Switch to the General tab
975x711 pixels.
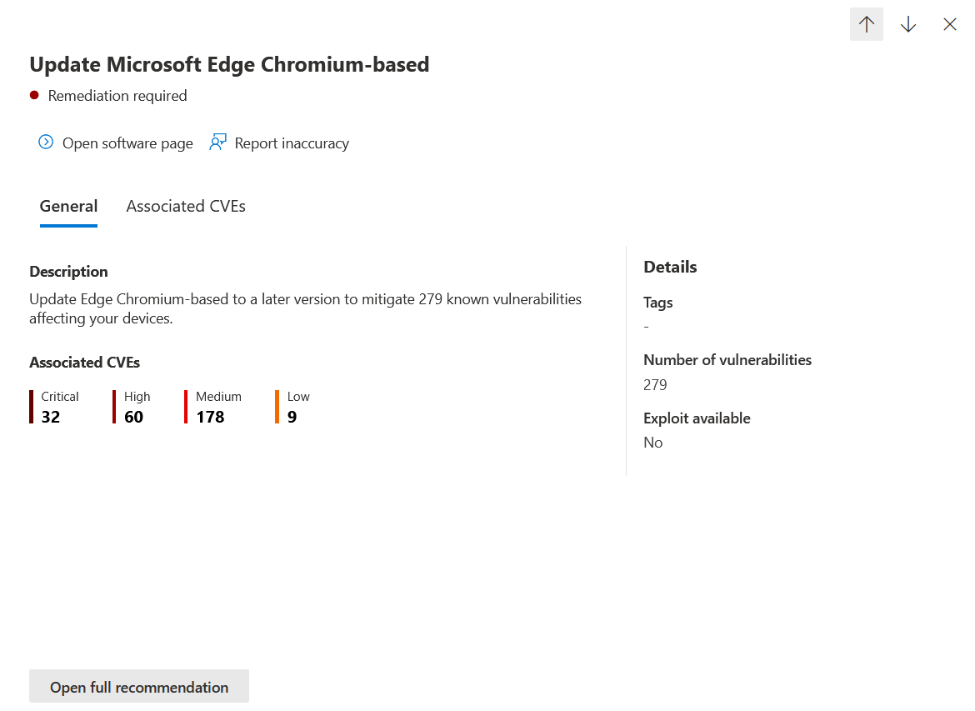tap(68, 207)
